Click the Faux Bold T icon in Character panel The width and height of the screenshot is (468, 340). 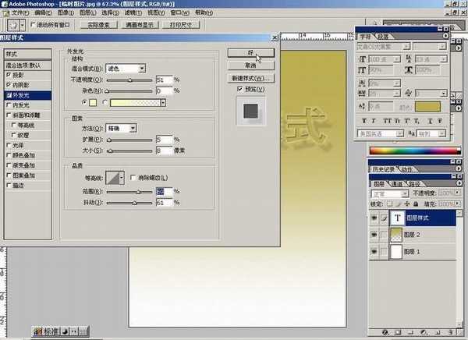tap(363, 121)
